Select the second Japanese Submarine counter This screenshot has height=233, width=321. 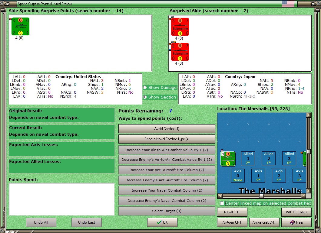click(180, 52)
